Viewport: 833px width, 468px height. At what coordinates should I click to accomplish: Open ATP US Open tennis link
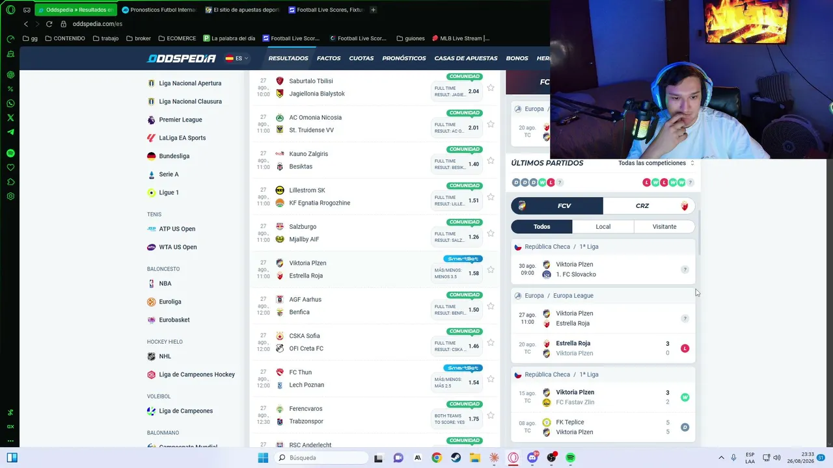(x=177, y=229)
